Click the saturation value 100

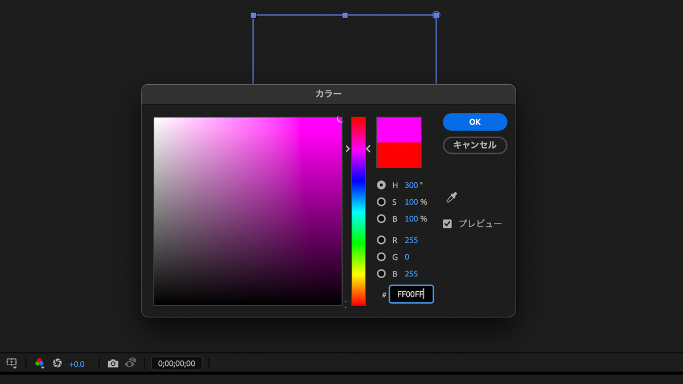(x=412, y=202)
